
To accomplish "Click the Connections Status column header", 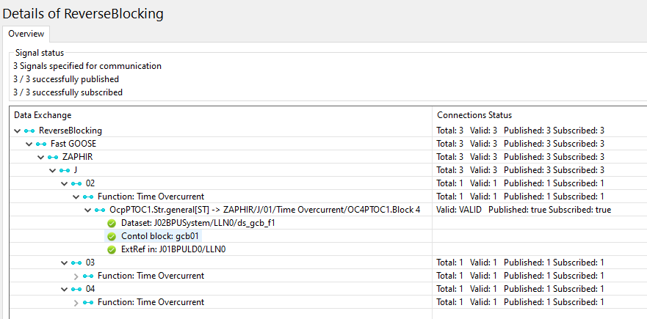I will [x=474, y=115].
